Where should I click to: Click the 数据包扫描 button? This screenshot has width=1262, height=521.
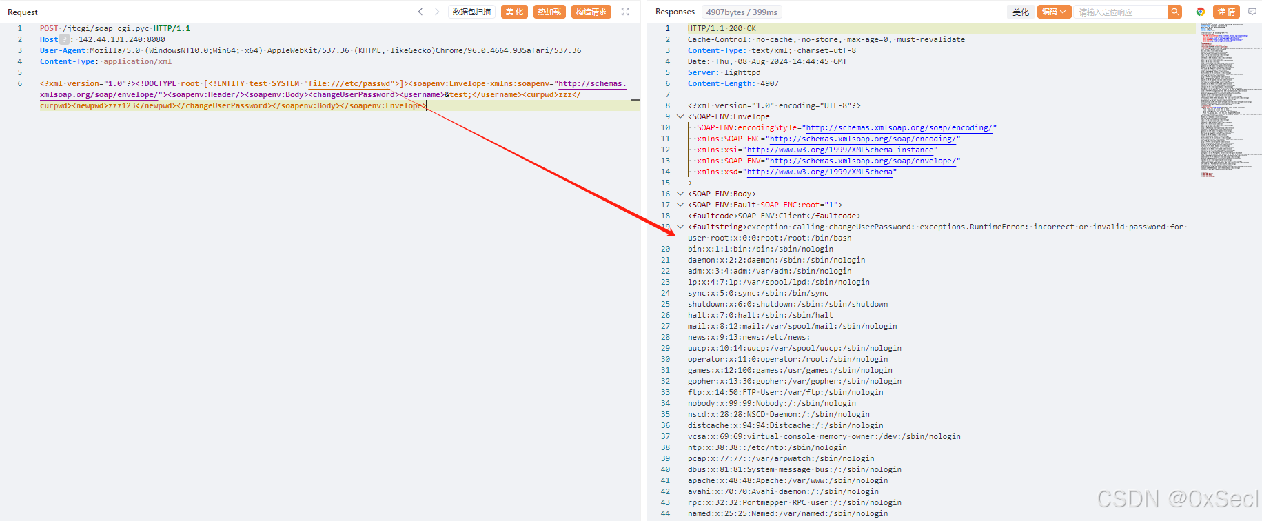click(x=471, y=12)
